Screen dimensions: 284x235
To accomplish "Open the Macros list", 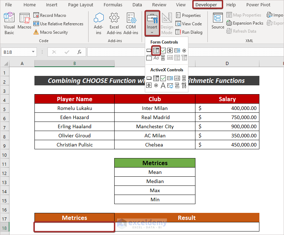I will click(x=24, y=21).
